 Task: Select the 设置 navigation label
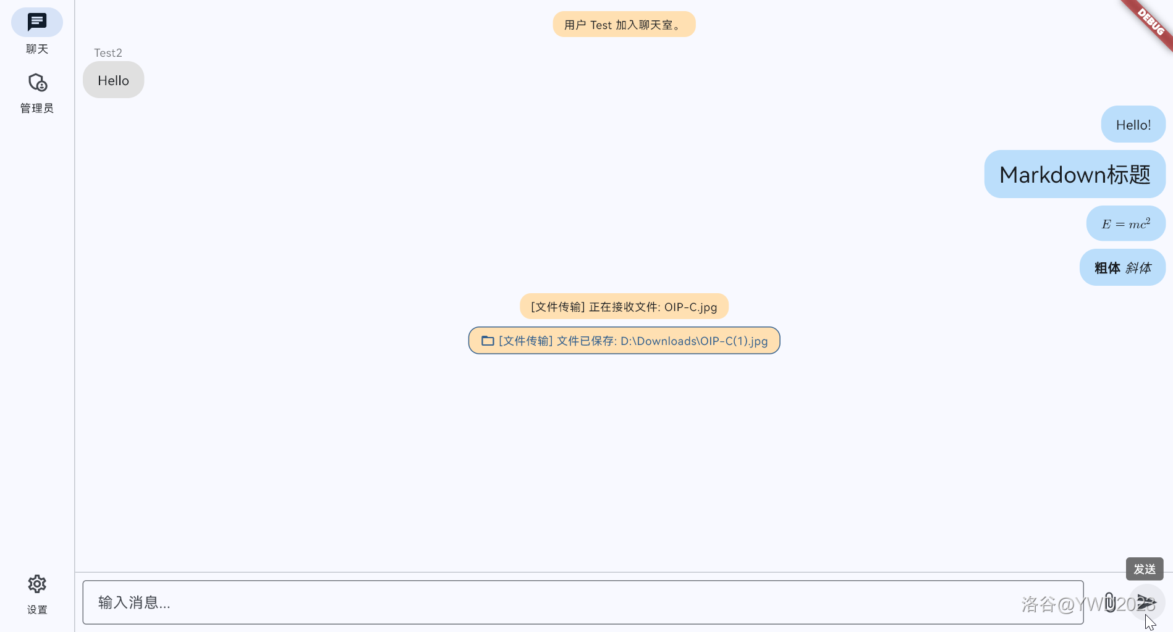pos(37,610)
